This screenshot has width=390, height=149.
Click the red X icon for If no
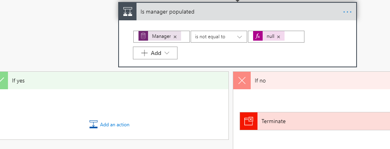[242, 80]
